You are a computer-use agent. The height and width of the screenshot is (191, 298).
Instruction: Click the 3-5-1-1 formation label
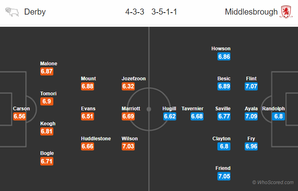click(x=164, y=12)
